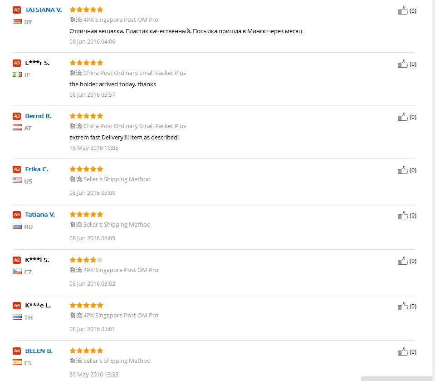
Task: Click the Spain flag under BELEN B.
Action: [x=17, y=362]
